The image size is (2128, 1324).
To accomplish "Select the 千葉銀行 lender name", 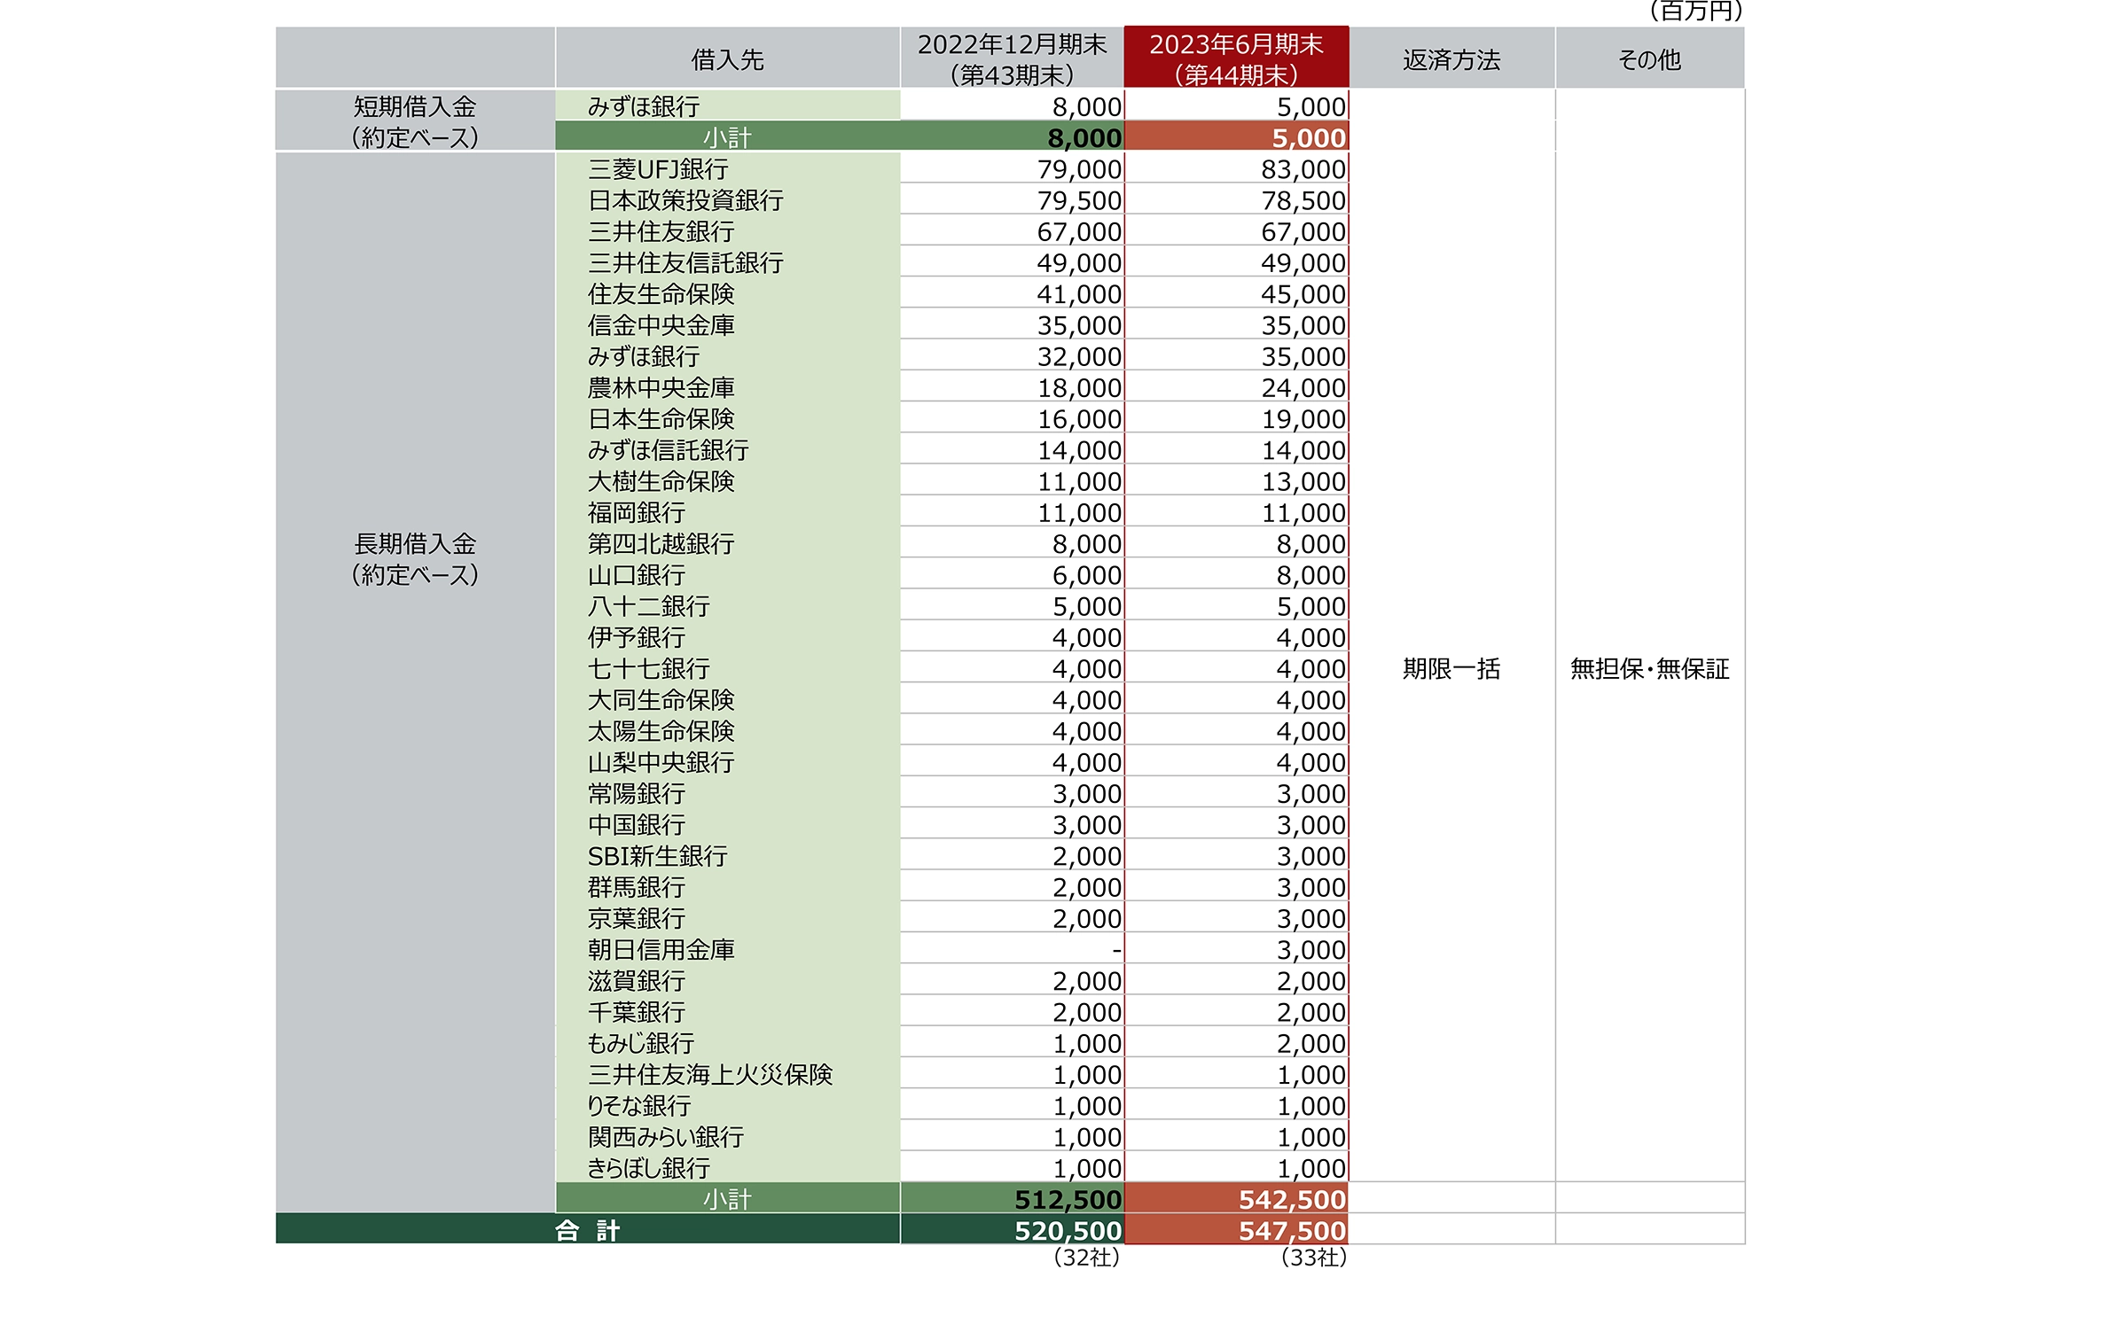I will [637, 1012].
